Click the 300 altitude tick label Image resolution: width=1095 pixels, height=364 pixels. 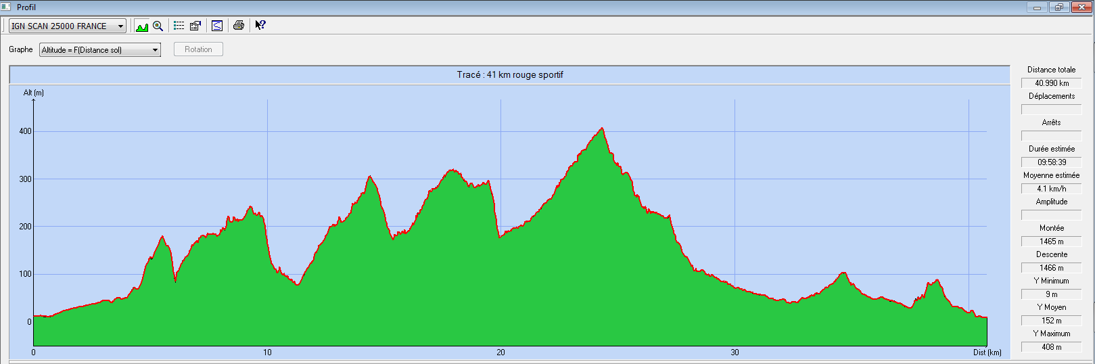(25, 179)
